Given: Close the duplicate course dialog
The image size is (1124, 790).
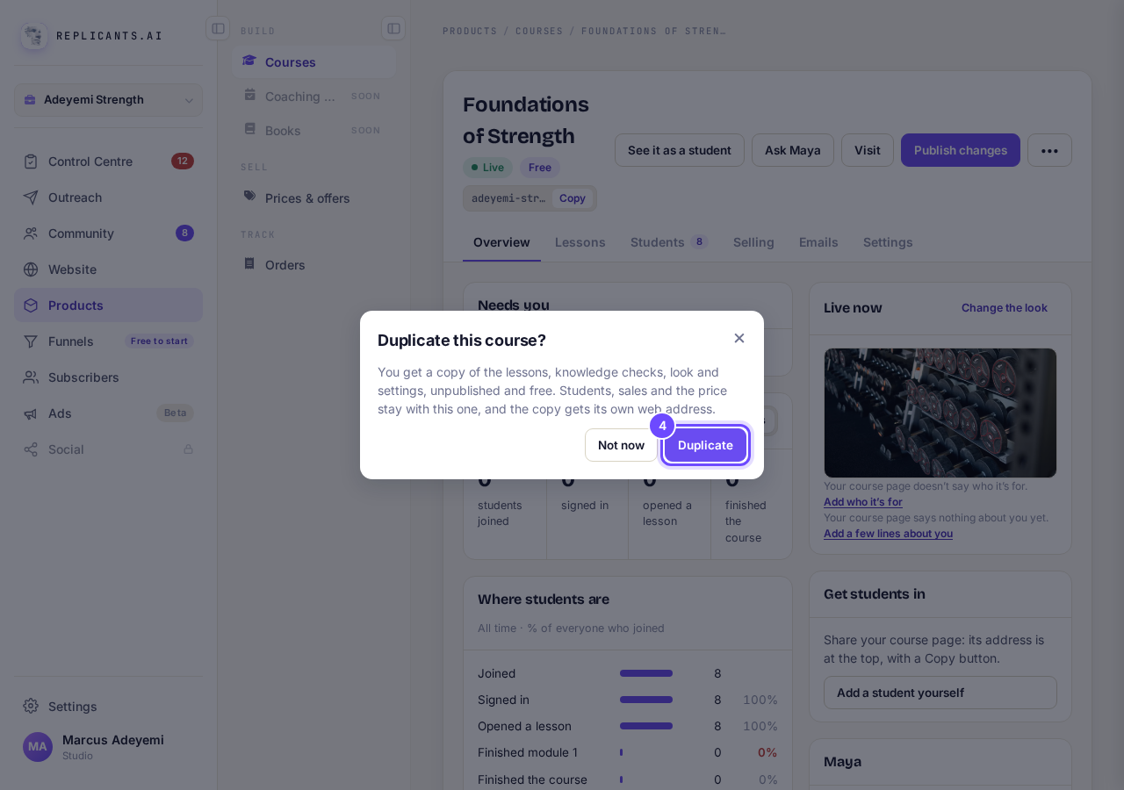Looking at the screenshot, I should [x=739, y=338].
